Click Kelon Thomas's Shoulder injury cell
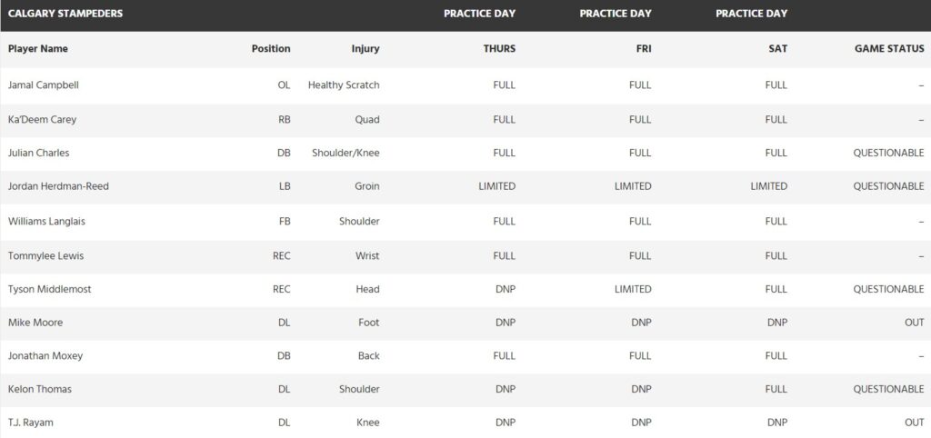 [359, 390]
